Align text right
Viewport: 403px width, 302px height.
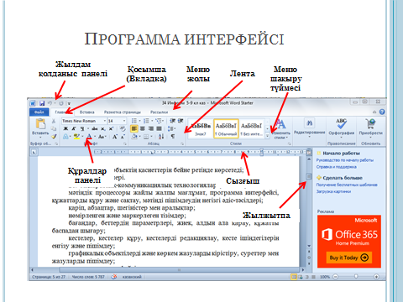151,128
